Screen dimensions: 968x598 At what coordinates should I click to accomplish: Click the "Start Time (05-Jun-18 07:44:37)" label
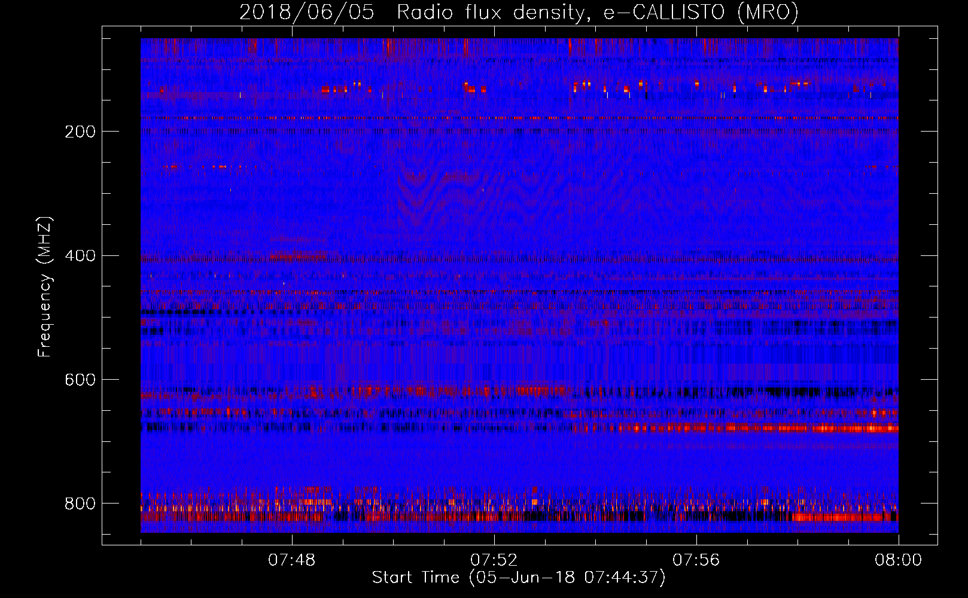pos(519,578)
